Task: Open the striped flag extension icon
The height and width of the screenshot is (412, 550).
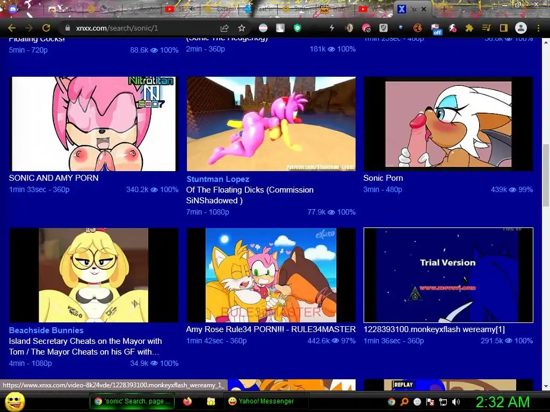Action: 263,28
